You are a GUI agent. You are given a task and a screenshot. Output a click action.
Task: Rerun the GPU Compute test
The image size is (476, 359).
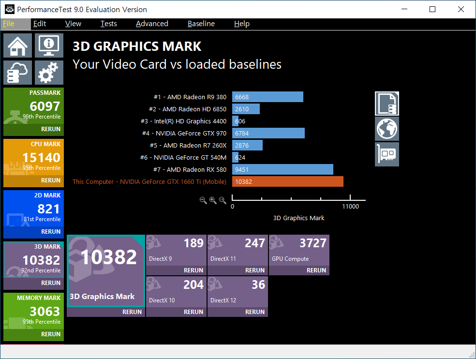[x=299, y=270]
